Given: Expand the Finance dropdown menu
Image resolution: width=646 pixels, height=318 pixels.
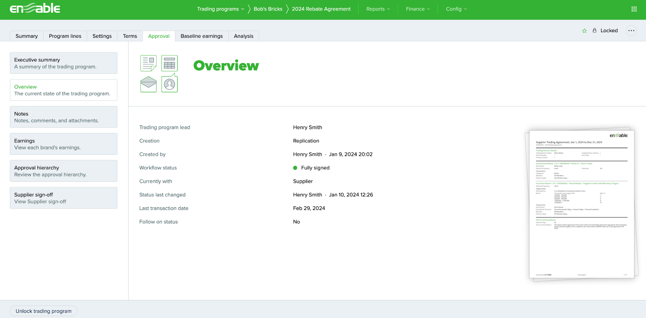Looking at the screenshot, I should (418, 9).
